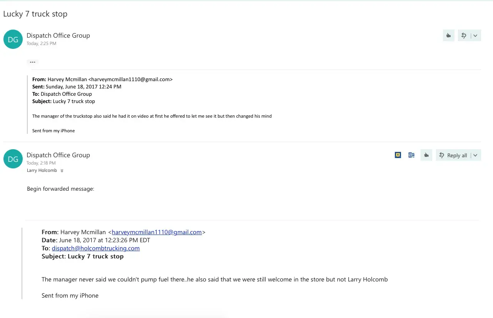
Task: Open dispatch@holcombtrucking.com link
Action: click(x=96, y=248)
